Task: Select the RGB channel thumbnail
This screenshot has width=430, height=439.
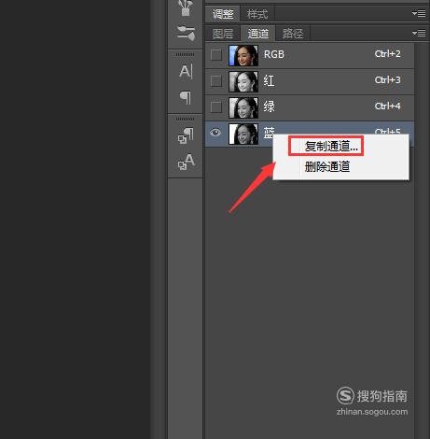Action: coord(243,55)
